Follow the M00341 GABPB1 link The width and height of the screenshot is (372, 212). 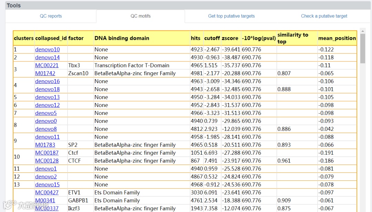[x=45, y=200]
